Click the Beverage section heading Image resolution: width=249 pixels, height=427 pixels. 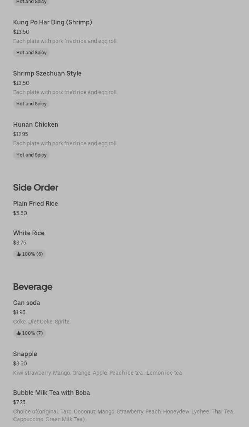32,286
